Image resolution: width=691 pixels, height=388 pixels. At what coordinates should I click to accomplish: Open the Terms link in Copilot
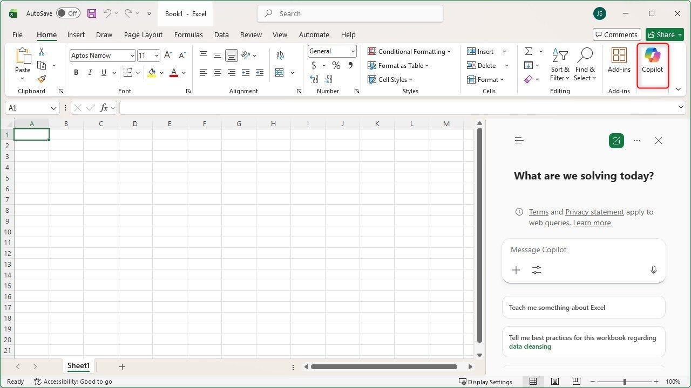(539, 212)
